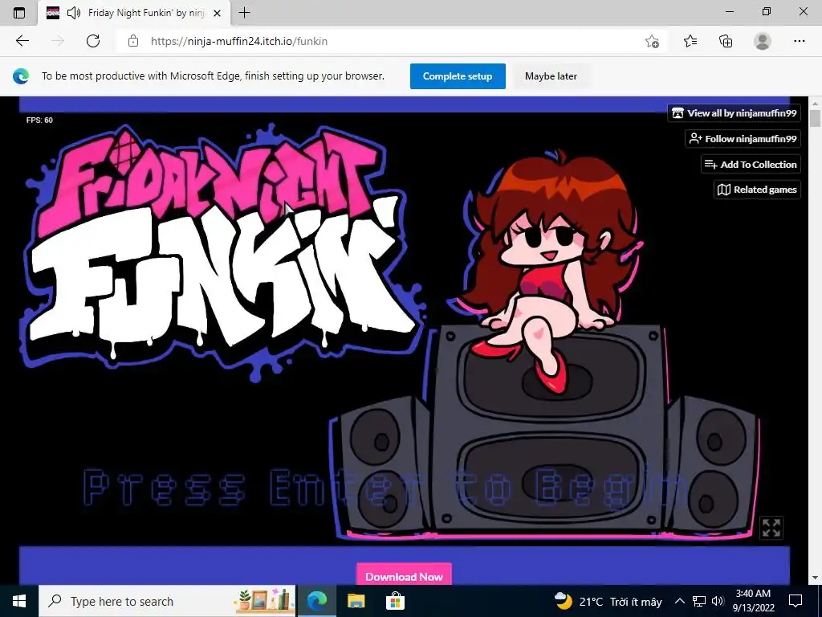This screenshot has width=822, height=617.
Task: Add this page to favorites star icon
Action: 652,41
